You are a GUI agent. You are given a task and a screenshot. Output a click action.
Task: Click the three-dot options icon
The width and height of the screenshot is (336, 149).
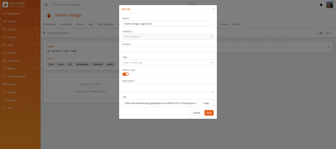[x=329, y=47]
